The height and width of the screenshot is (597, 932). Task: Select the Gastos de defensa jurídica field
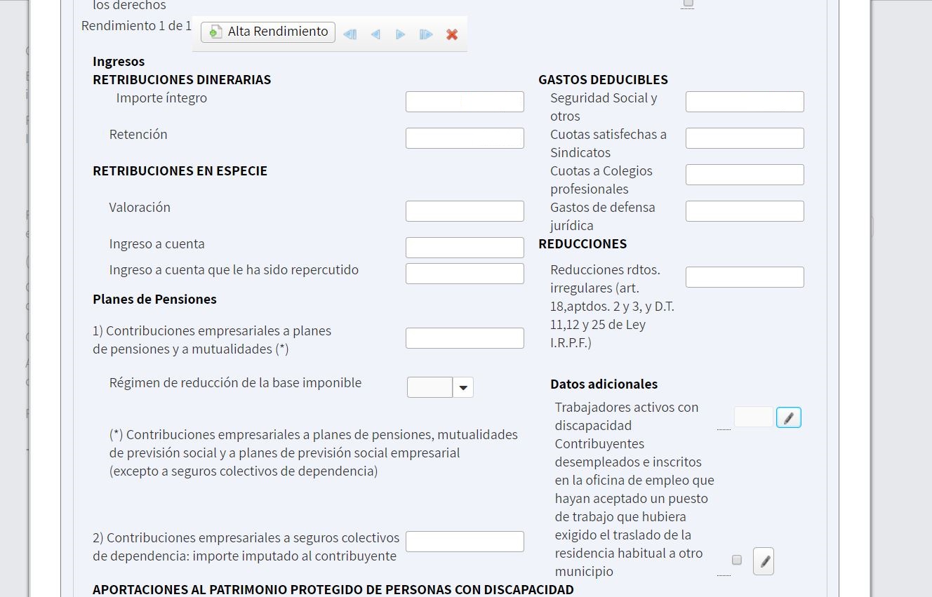tap(745, 211)
